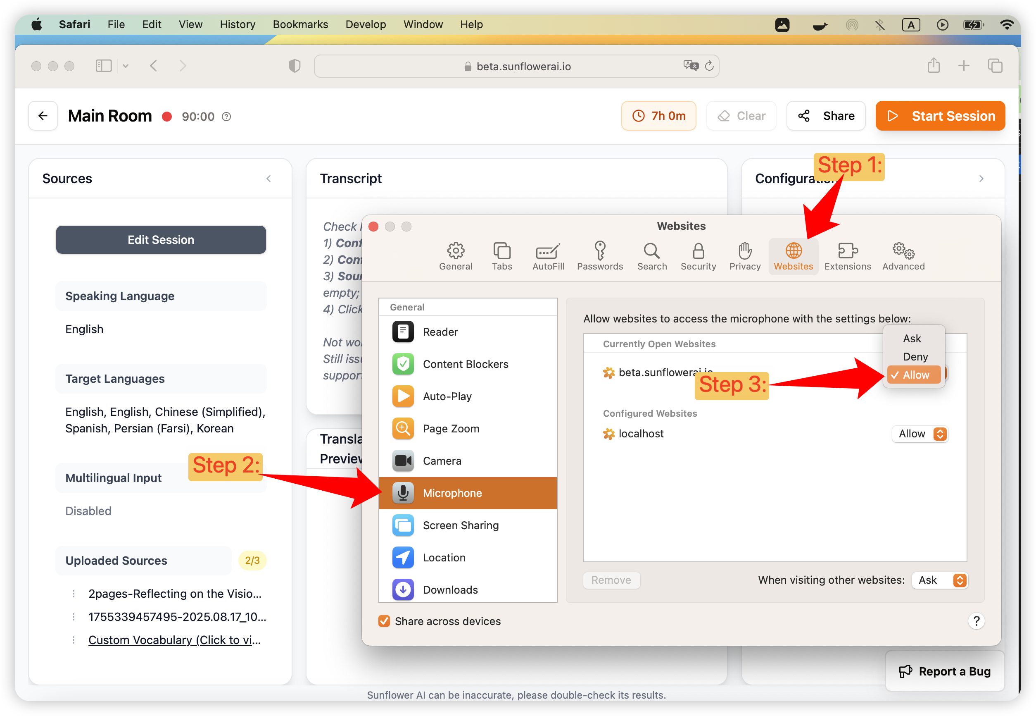The width and height of the screenshot is (1036, 716).
Task: Open the Bookmarks menu
Action: pos(300,24)
